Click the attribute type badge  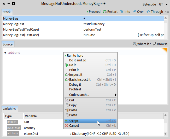(x=13, y=133)
